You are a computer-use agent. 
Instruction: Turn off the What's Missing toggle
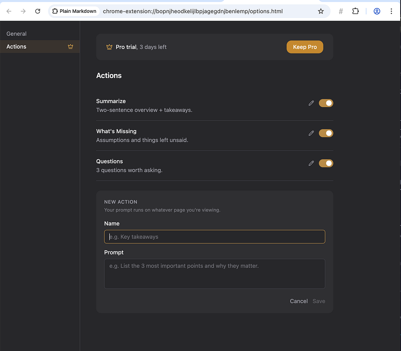point(326,133)
